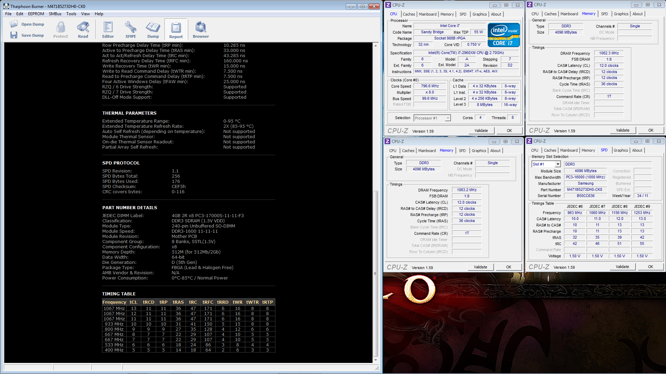Viewport: 666px width, 374px height.
Task: Click OK in CPU-Z SPD window
Action: click(x=650, y=267)
